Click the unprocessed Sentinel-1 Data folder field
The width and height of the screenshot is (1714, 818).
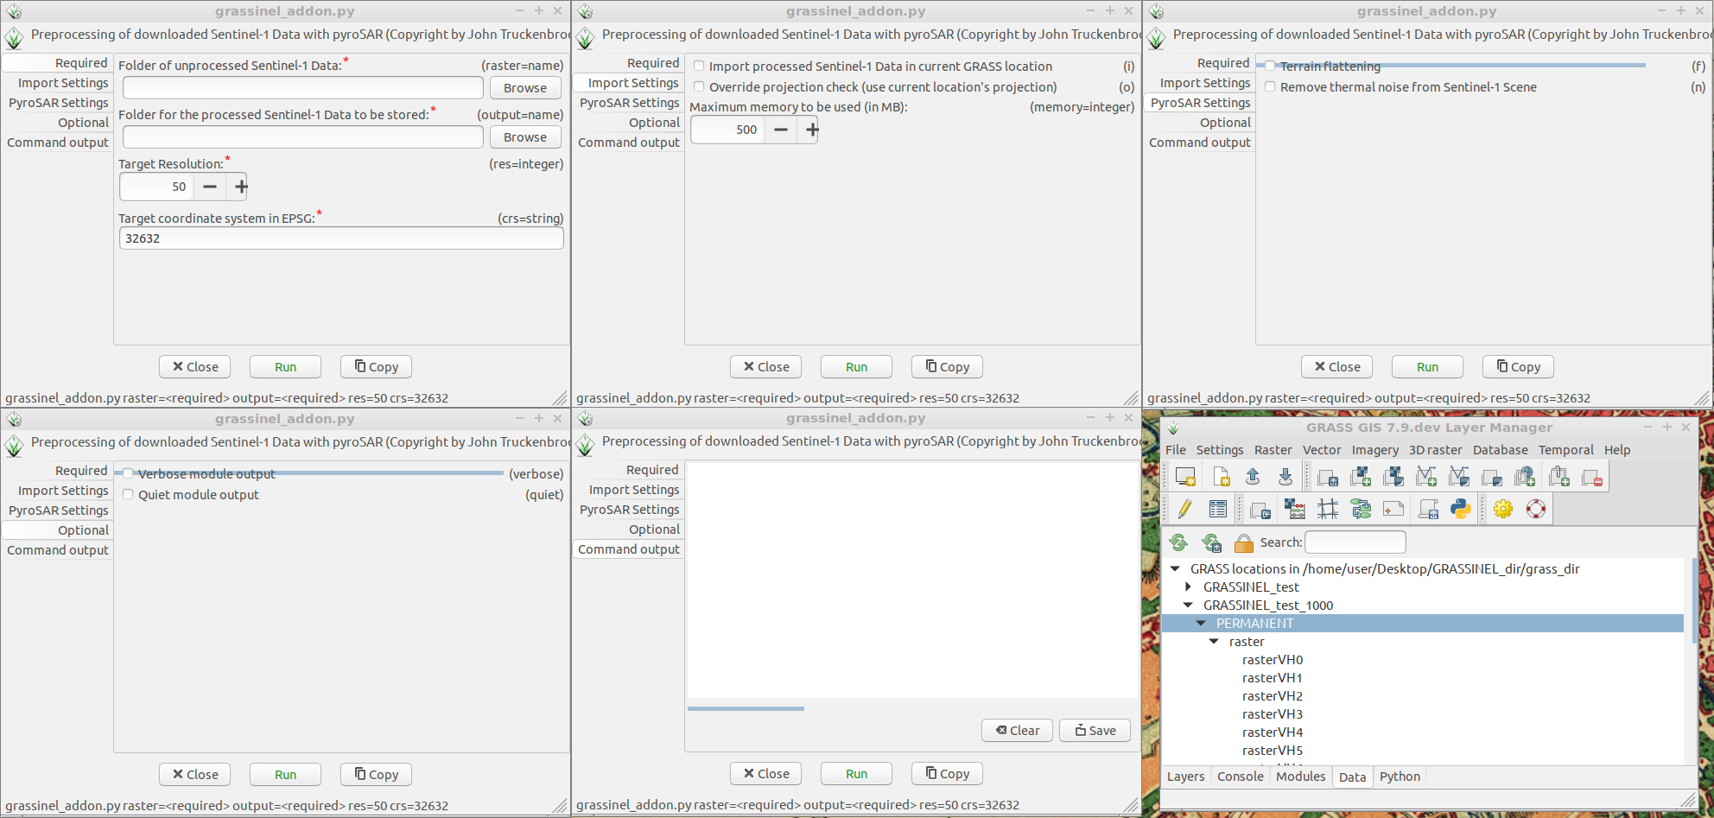click(302, 88)
